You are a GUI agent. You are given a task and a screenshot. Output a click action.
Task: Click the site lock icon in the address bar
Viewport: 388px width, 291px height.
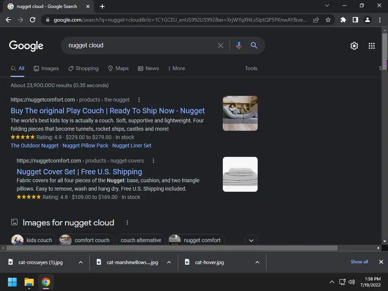tap(47, 20)
